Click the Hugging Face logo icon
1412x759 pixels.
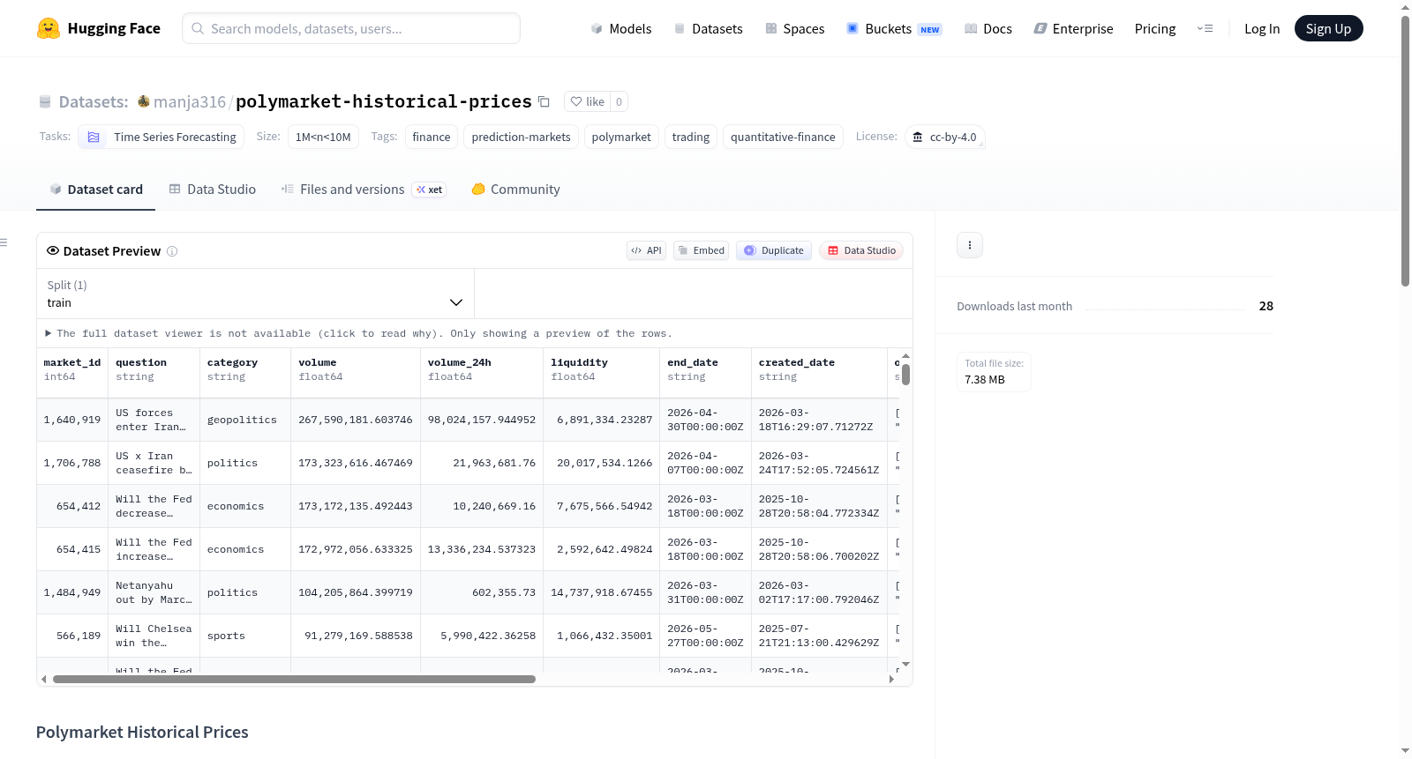pyautogui.click(x=48, y=28)
